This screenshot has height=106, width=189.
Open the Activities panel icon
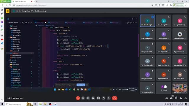click(x=181, y=98)
